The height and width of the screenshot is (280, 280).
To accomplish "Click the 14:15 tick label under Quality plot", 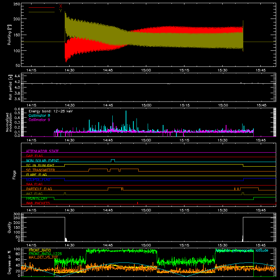I will coord(31,245).
